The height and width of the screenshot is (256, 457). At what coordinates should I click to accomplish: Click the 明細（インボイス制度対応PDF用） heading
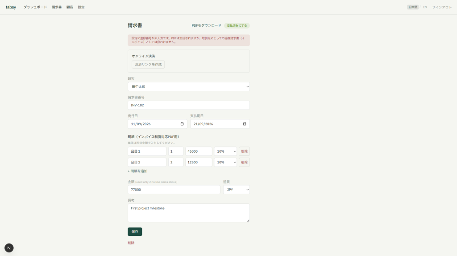[154, 137]
